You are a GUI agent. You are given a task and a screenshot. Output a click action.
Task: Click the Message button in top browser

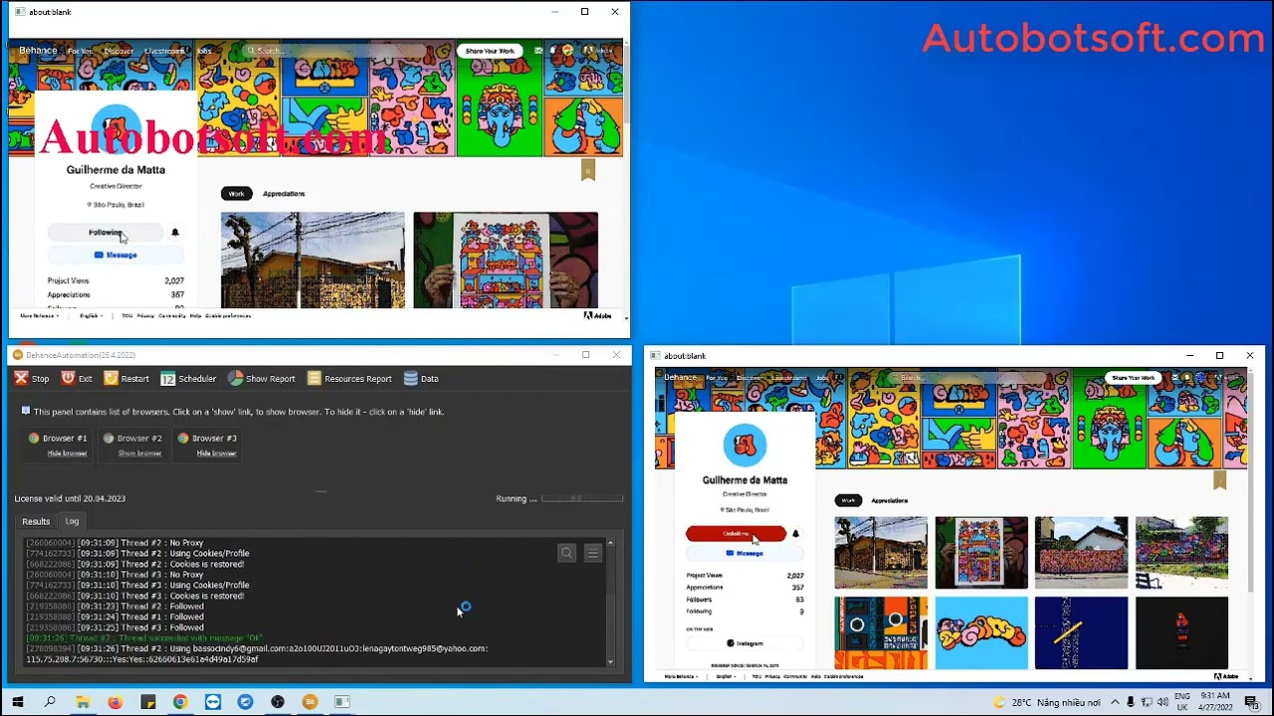click(115, 256)
